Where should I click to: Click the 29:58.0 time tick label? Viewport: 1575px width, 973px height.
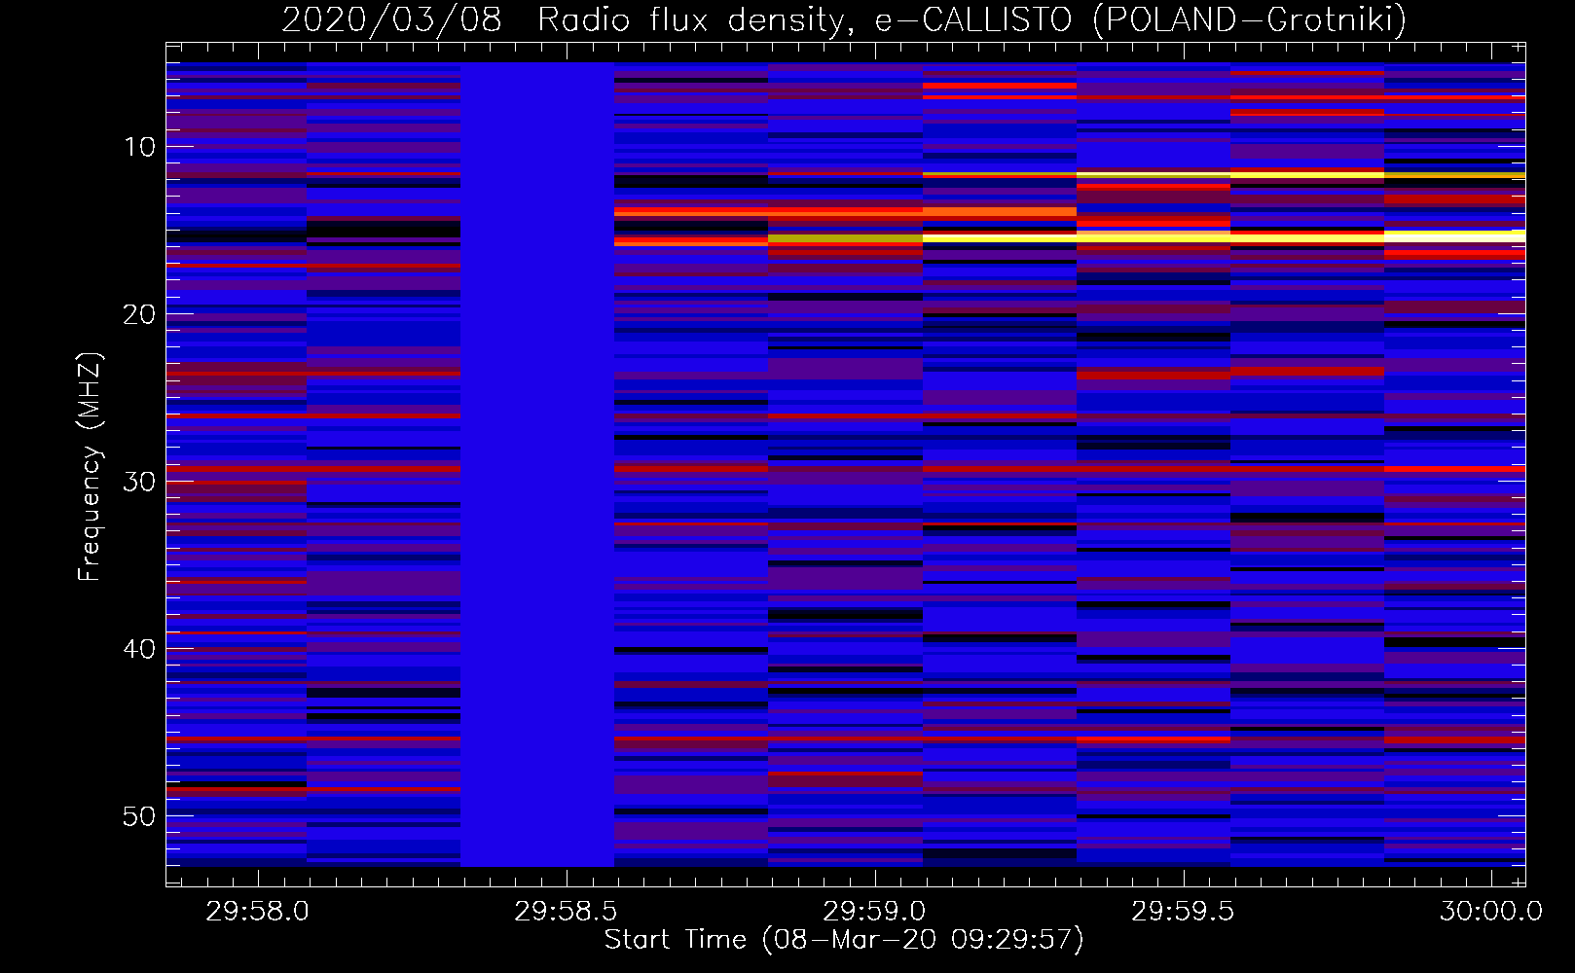[257, 911]
